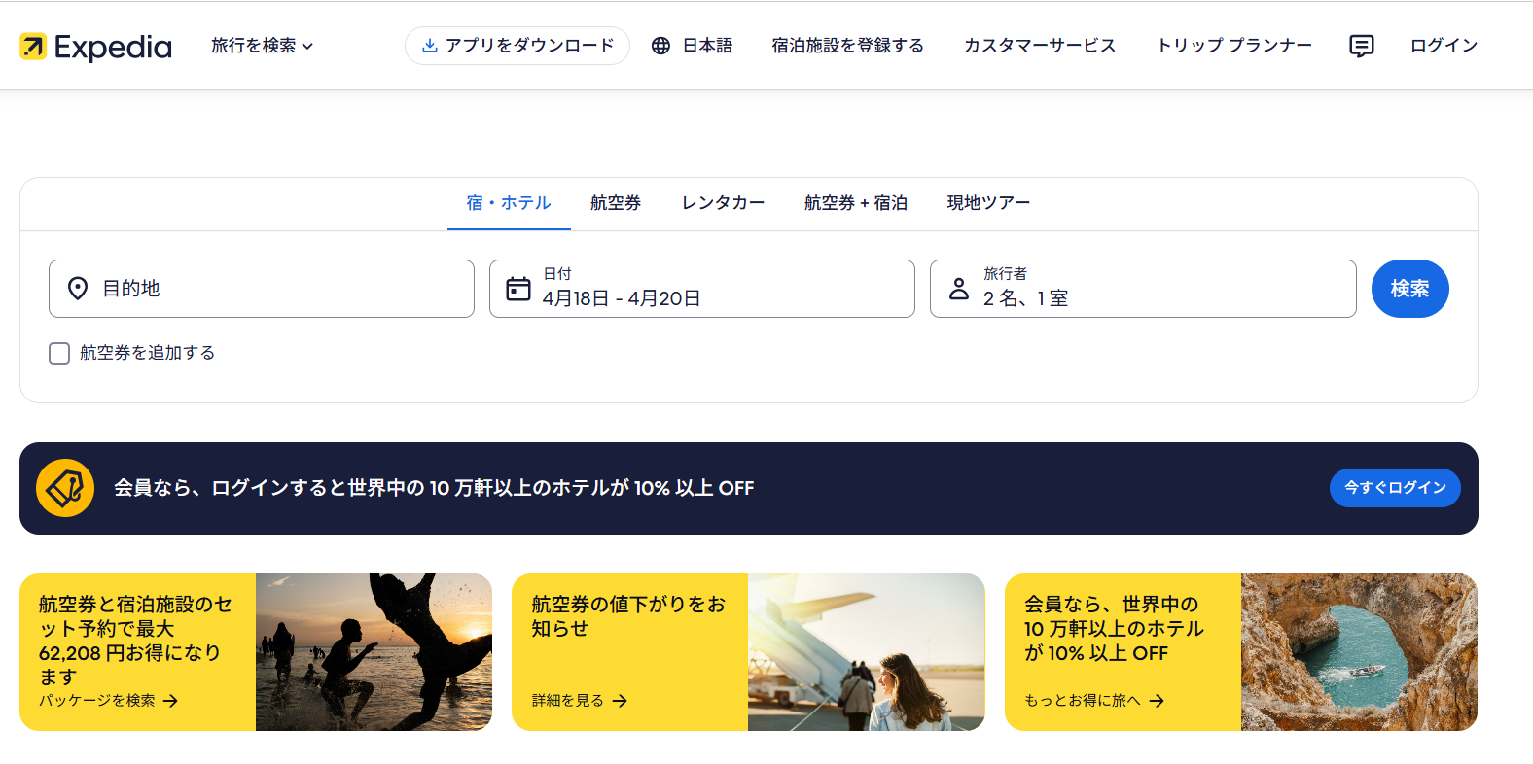Click the blue 検索 button
Viewport: 1533px width, 764px height.
pos(1410,289)
